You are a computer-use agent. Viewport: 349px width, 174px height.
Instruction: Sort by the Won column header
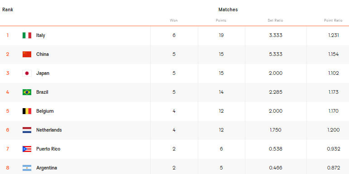coord(174,20)
